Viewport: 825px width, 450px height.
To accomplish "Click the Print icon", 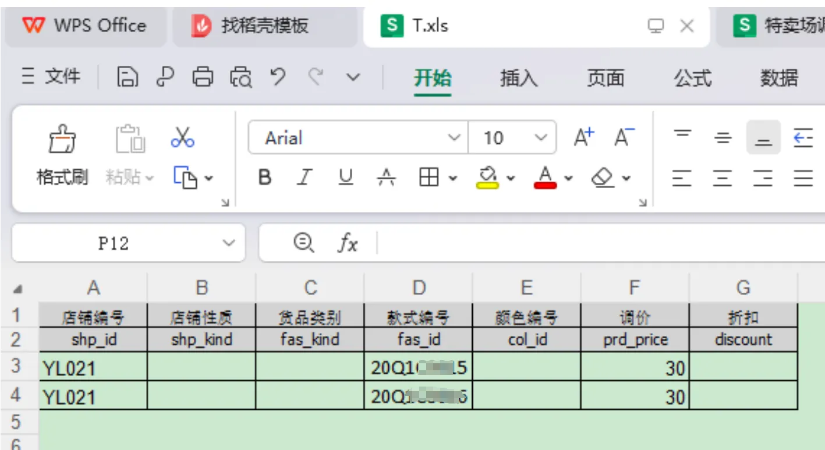I will (x=203, y=77).
